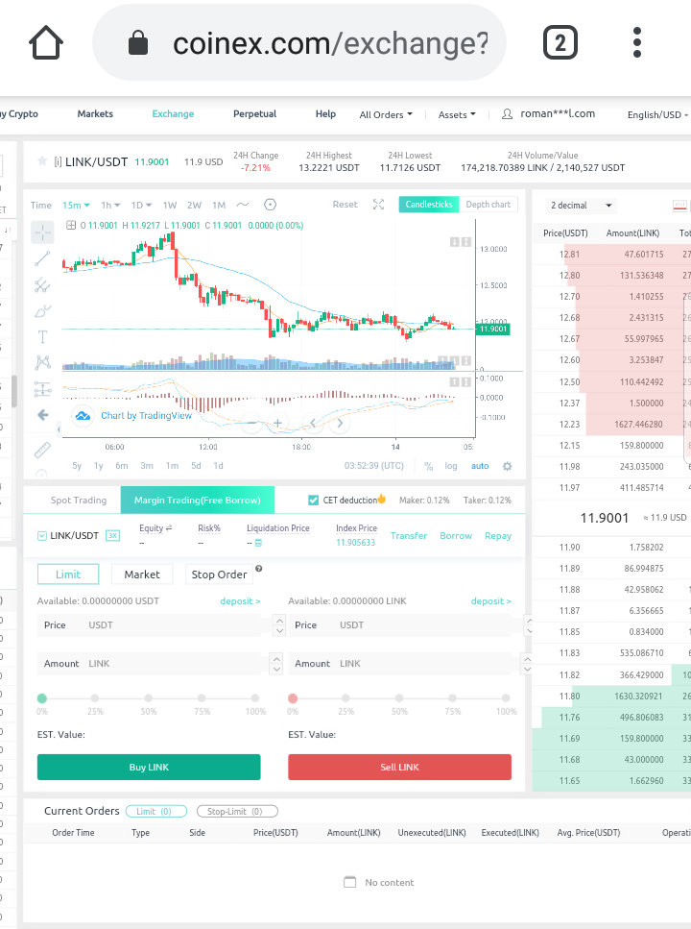Switch to Candlesticks view
Image resolution: width=691 pixels, height=929 pixels.
point(429,205)
